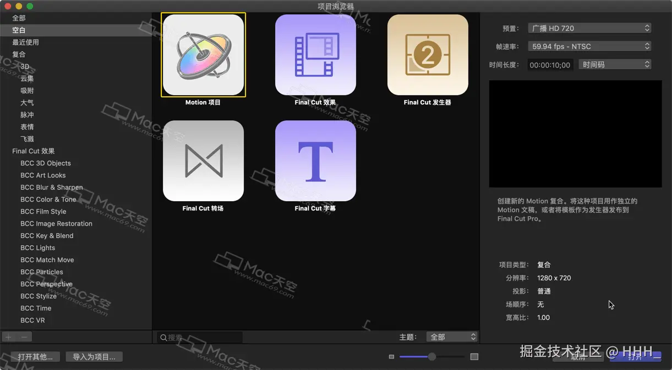672x370 pixels.
Task: Adjust the thumbnail size slider
Action: coord(432,357)
